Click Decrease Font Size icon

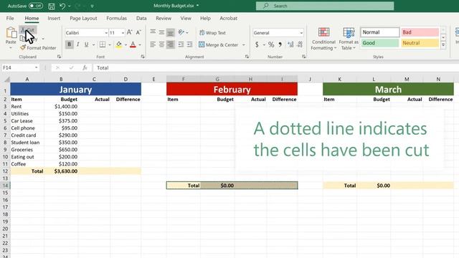tap(138, 32)
